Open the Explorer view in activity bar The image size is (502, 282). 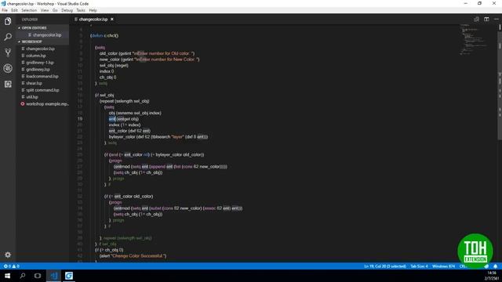pyautogui.click(x=8, y=21)
